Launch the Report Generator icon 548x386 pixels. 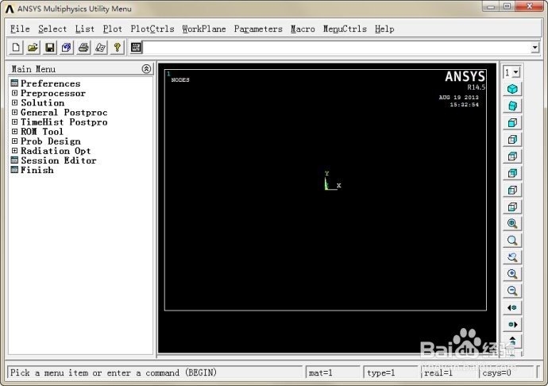click(100, 48)
